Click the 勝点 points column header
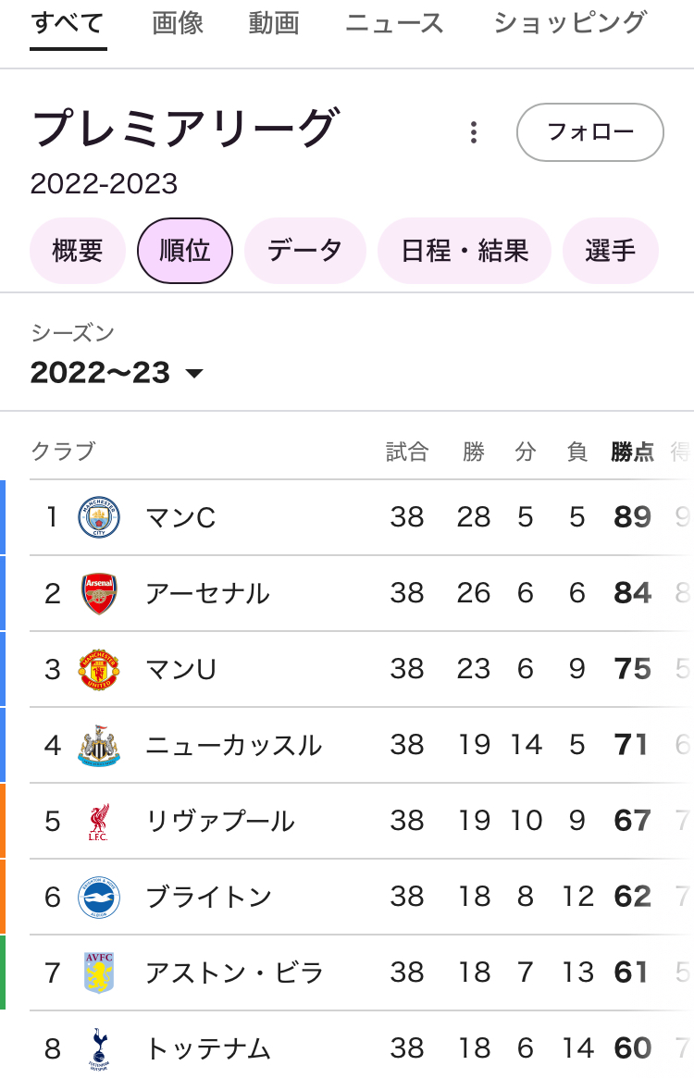 (x=633, y=452)
